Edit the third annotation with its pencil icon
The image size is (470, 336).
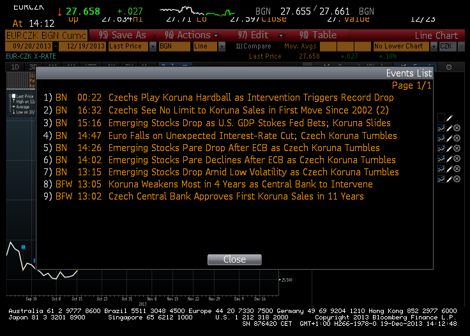449,149
